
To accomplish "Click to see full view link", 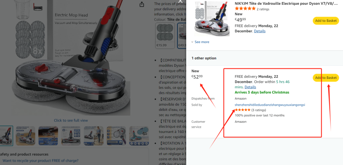I will 71,120.
